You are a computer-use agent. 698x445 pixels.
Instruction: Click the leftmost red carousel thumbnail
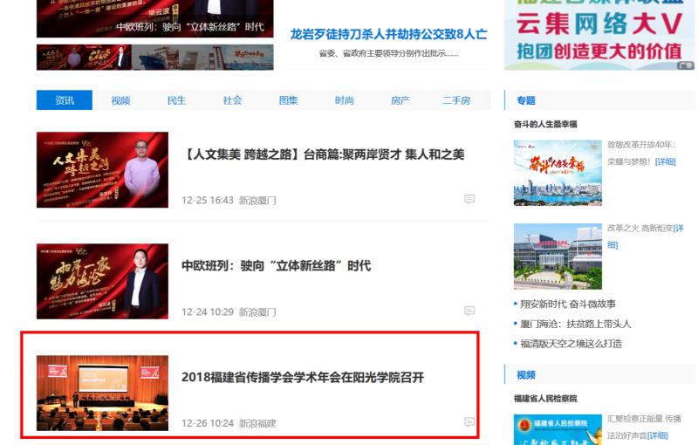[60, 58]
